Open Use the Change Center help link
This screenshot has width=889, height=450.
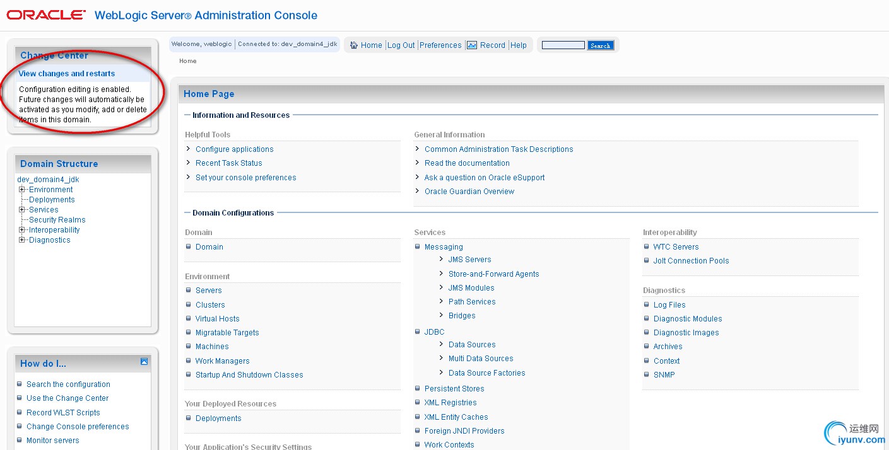pos(68,398)
